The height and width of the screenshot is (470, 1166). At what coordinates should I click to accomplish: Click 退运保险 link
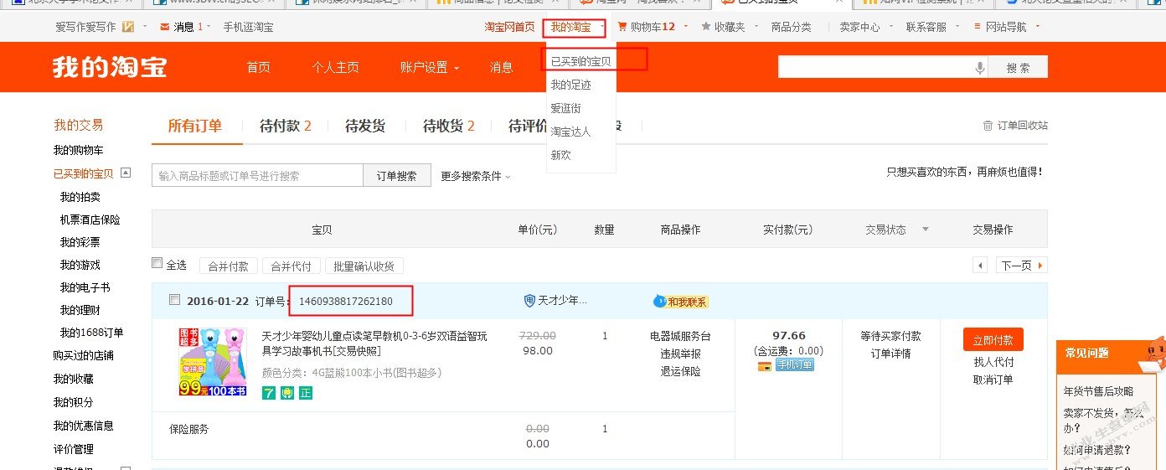coord(680,371)
